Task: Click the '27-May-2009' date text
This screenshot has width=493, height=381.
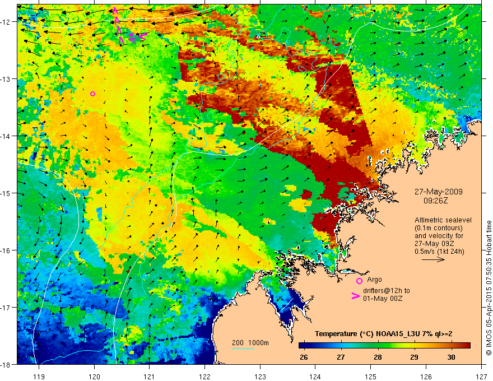Action: point(438,192)
